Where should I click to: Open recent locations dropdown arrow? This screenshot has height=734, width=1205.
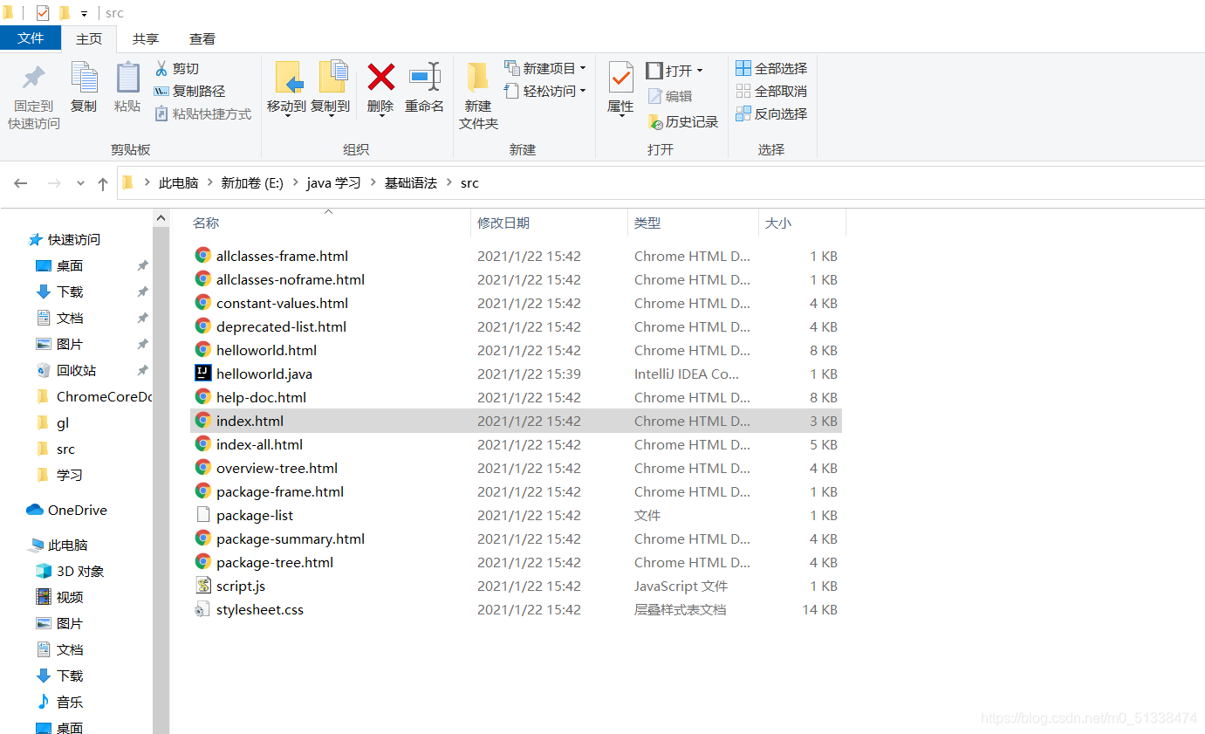pos(80,183)
